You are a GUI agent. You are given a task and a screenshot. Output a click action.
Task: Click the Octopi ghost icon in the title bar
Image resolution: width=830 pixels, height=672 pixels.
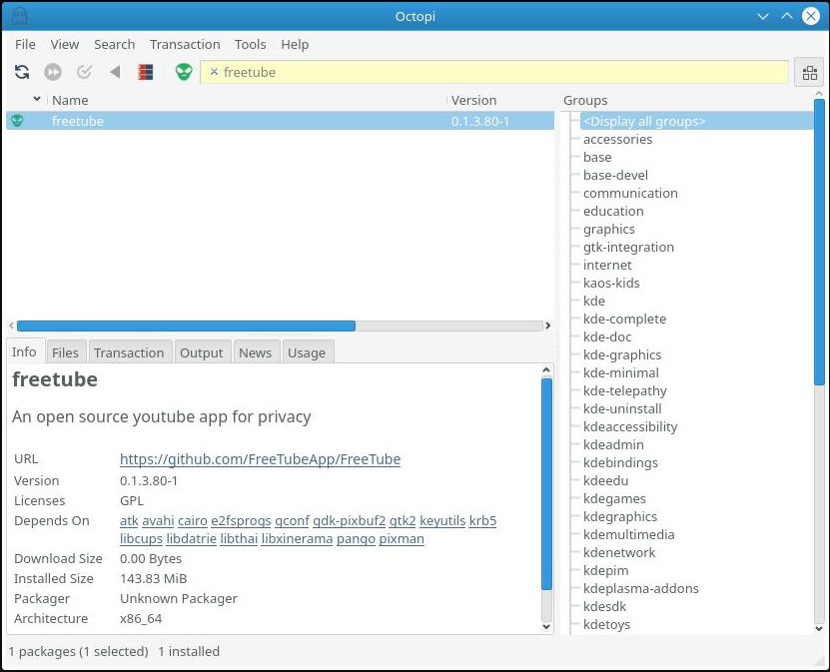(x=20, y=16)
